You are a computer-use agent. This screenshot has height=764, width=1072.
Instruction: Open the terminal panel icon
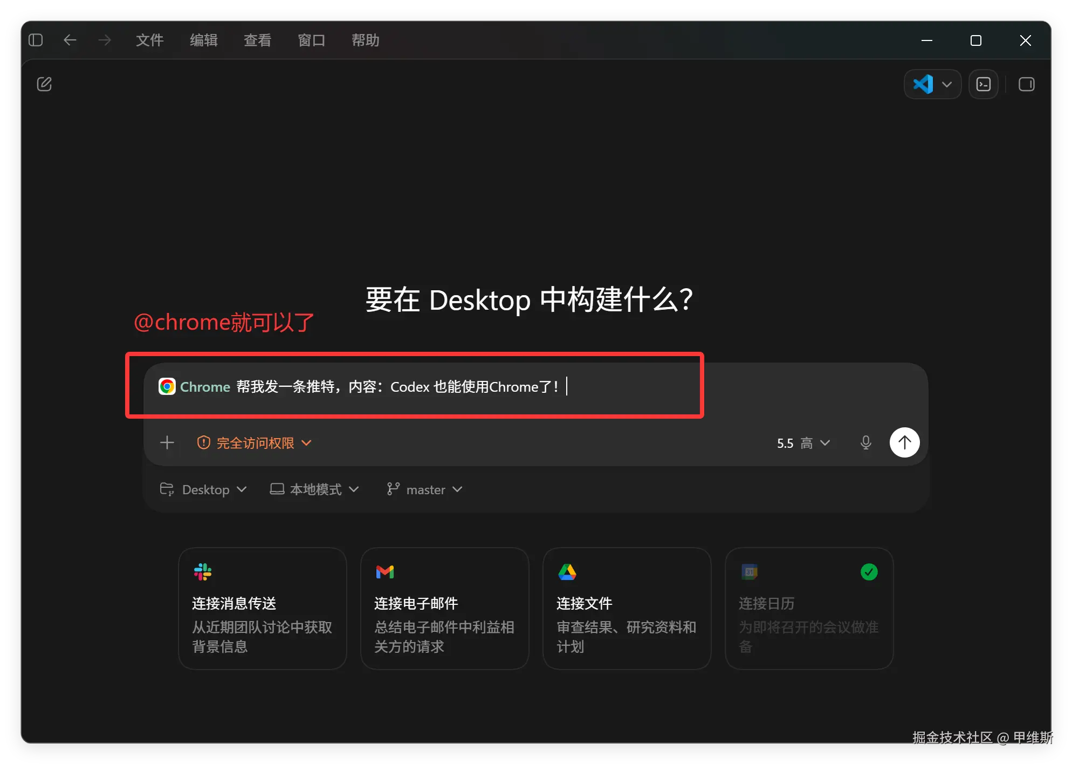[984, 84]
